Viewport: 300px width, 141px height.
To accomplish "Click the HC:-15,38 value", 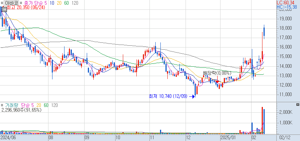I will (287, 7).
